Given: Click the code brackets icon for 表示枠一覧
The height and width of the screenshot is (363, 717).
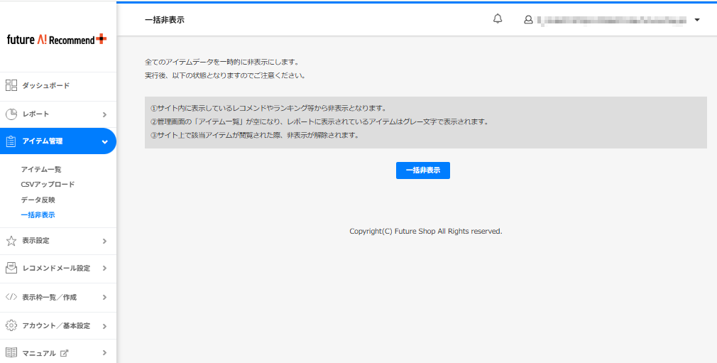Looking at the screenshot, I should click(x=11, y=297).
